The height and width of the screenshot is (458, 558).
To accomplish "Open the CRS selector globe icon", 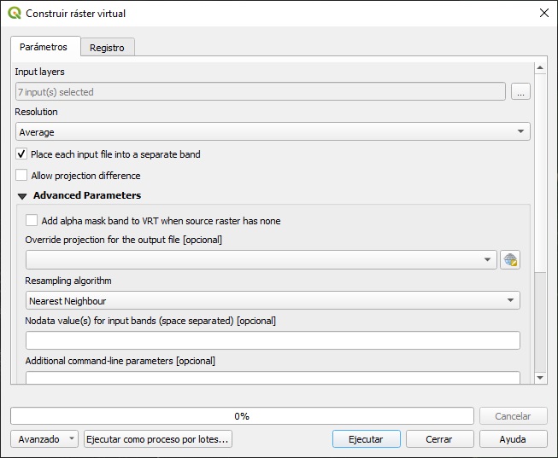I will [x=510, y=260].
